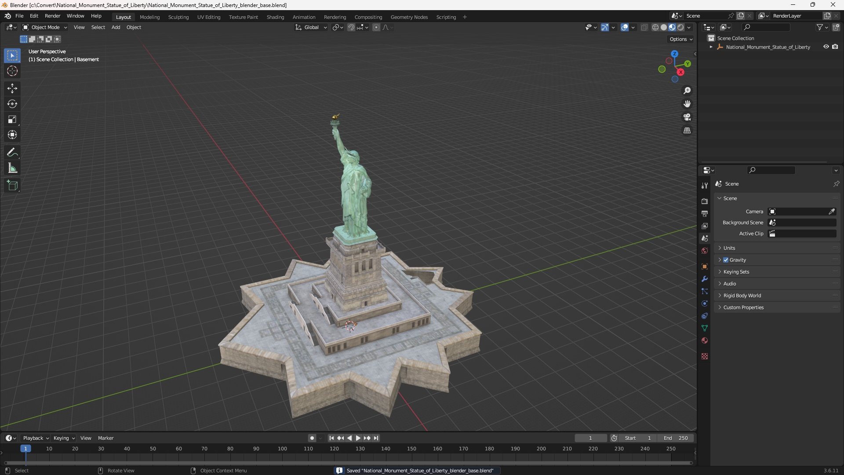Select the Annotate tool

[x=12, y=153]
